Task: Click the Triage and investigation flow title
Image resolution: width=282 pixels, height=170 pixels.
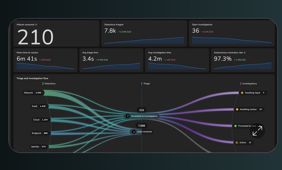Action: coord(32,78)
